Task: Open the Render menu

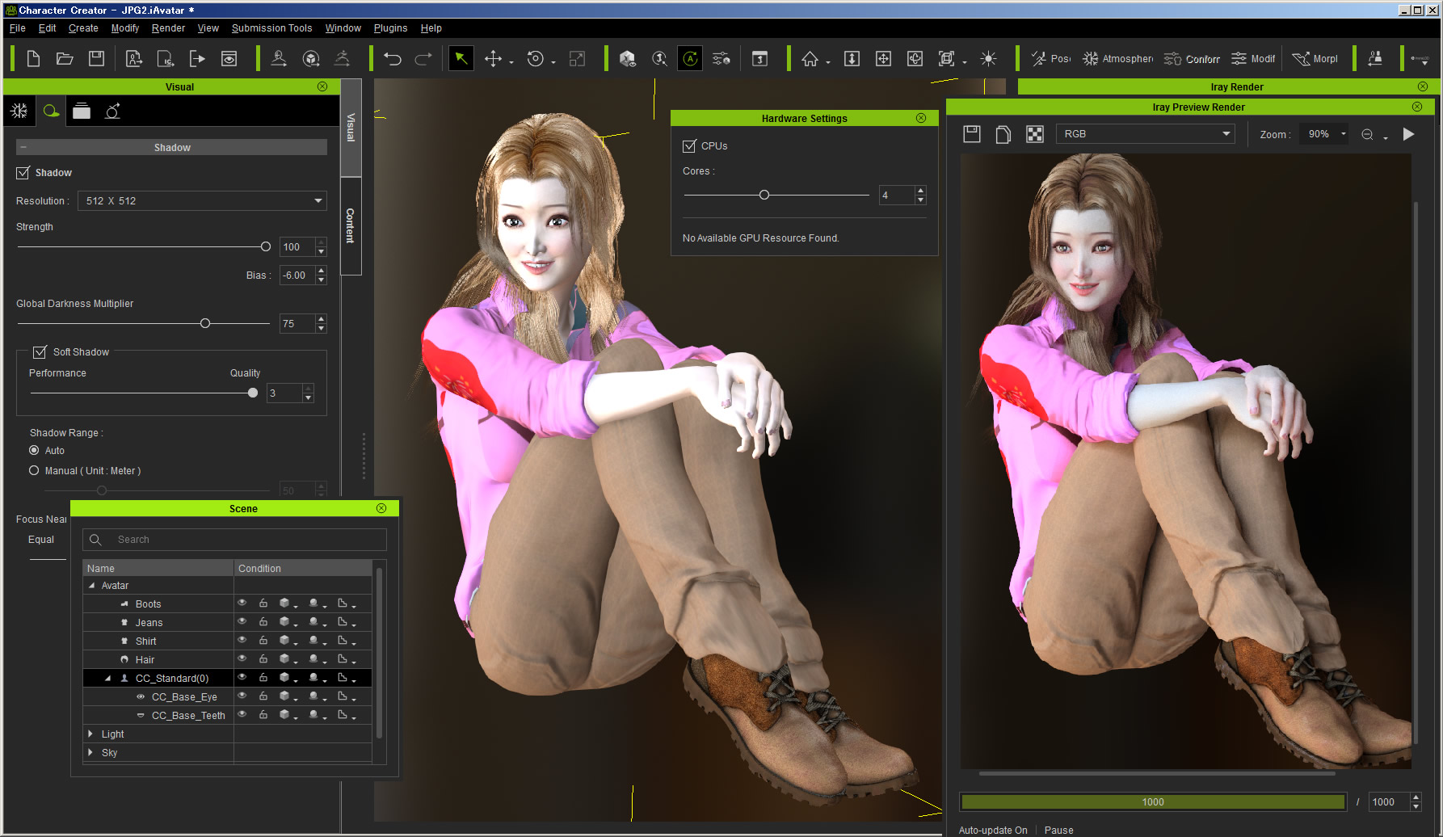Action: [168, 28]
